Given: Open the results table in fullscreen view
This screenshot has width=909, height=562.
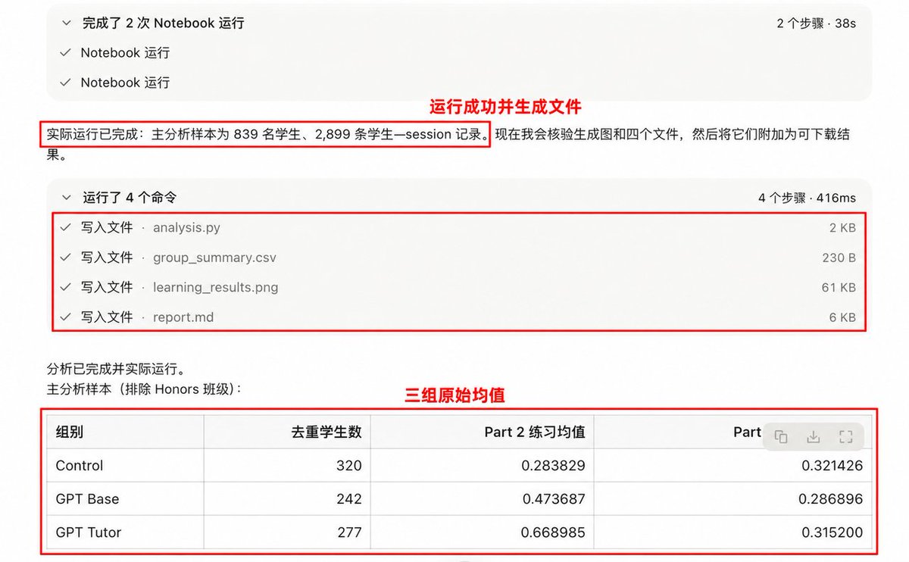Looking at the screenshot, I should (x=846, y=436).
